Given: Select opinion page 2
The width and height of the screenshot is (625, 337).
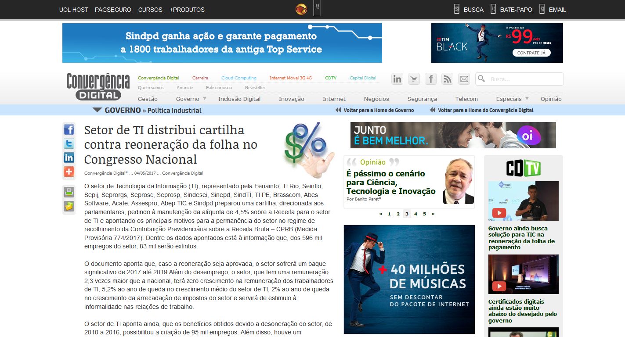Looking at the screenshot, I should coord(398,214).
